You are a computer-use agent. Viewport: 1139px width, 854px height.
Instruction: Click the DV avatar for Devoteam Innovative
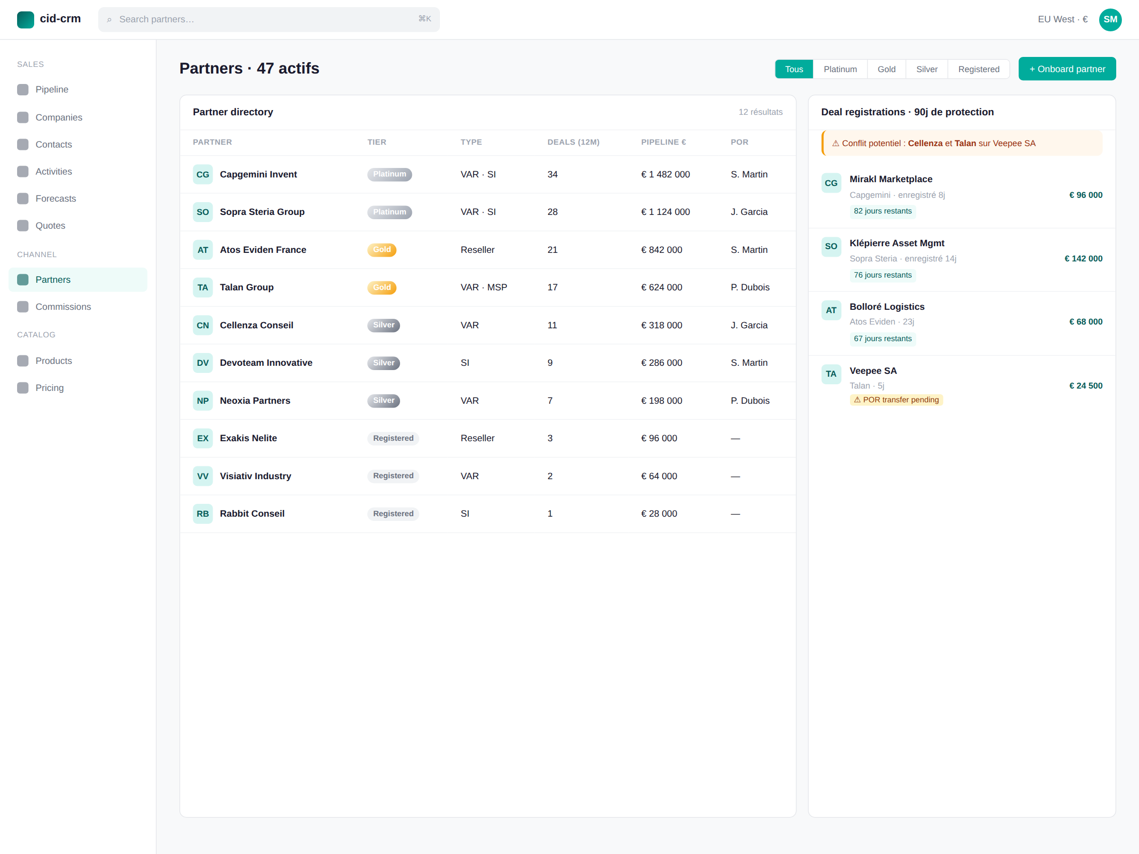203,363
